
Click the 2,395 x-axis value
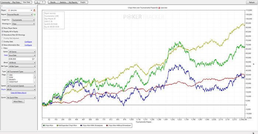pyautogui.click(x=245, y=120)
